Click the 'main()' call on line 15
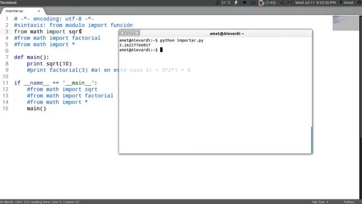Screen dimensions: 362x204 36,109
